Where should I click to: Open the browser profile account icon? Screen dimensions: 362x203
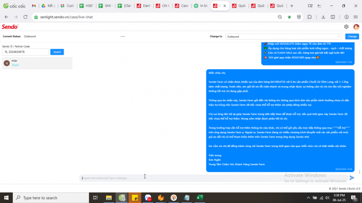pos(346,17)
